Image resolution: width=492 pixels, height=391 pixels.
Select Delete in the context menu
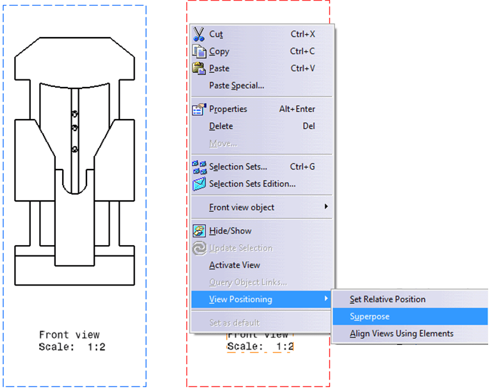click(221, 126)
